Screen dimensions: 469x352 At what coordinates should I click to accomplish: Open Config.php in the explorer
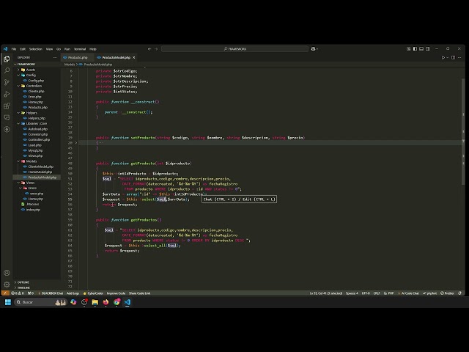[x=36, y=81]
